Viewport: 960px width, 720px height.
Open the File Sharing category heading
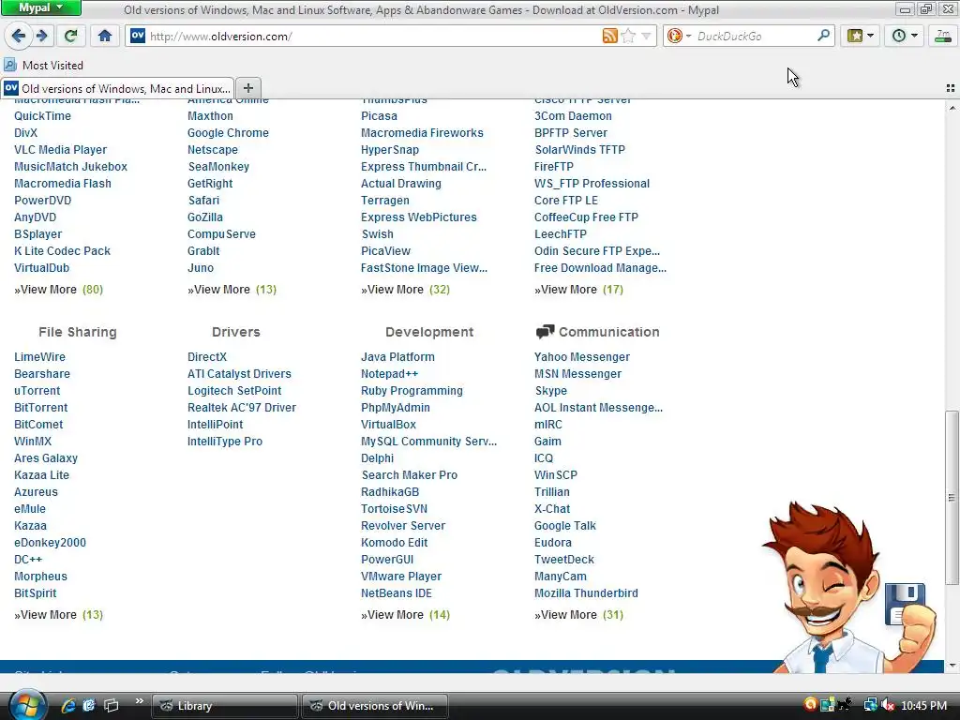tap(78, 333)
